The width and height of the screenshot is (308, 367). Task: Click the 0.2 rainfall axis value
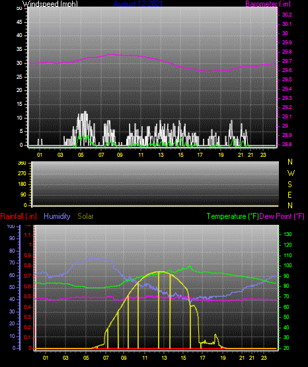28,327
